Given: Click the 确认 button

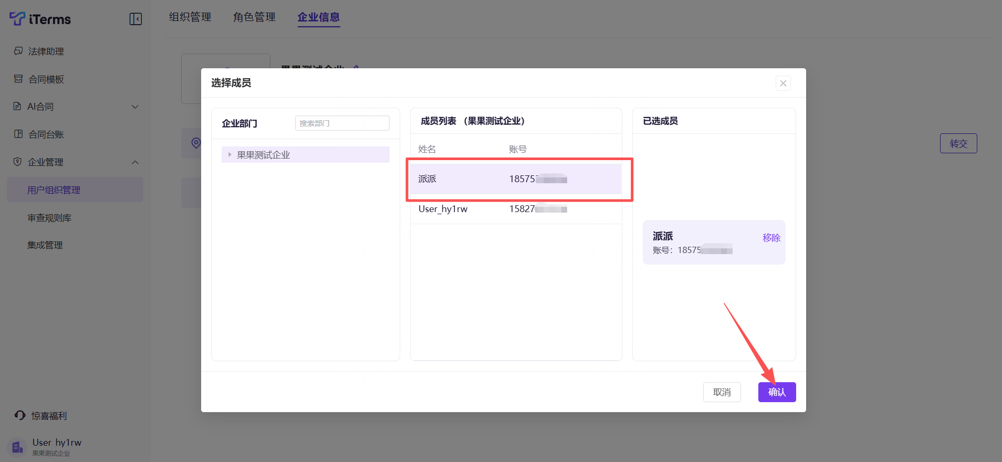Looking at the screenshot, I should [777, 392].
